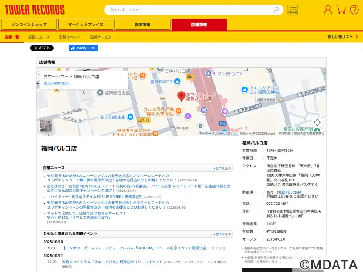Open the detailed search icon
This screenshot has width=363, height=272.
292,10
